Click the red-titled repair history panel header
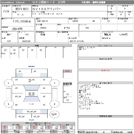 click(106, 70)
